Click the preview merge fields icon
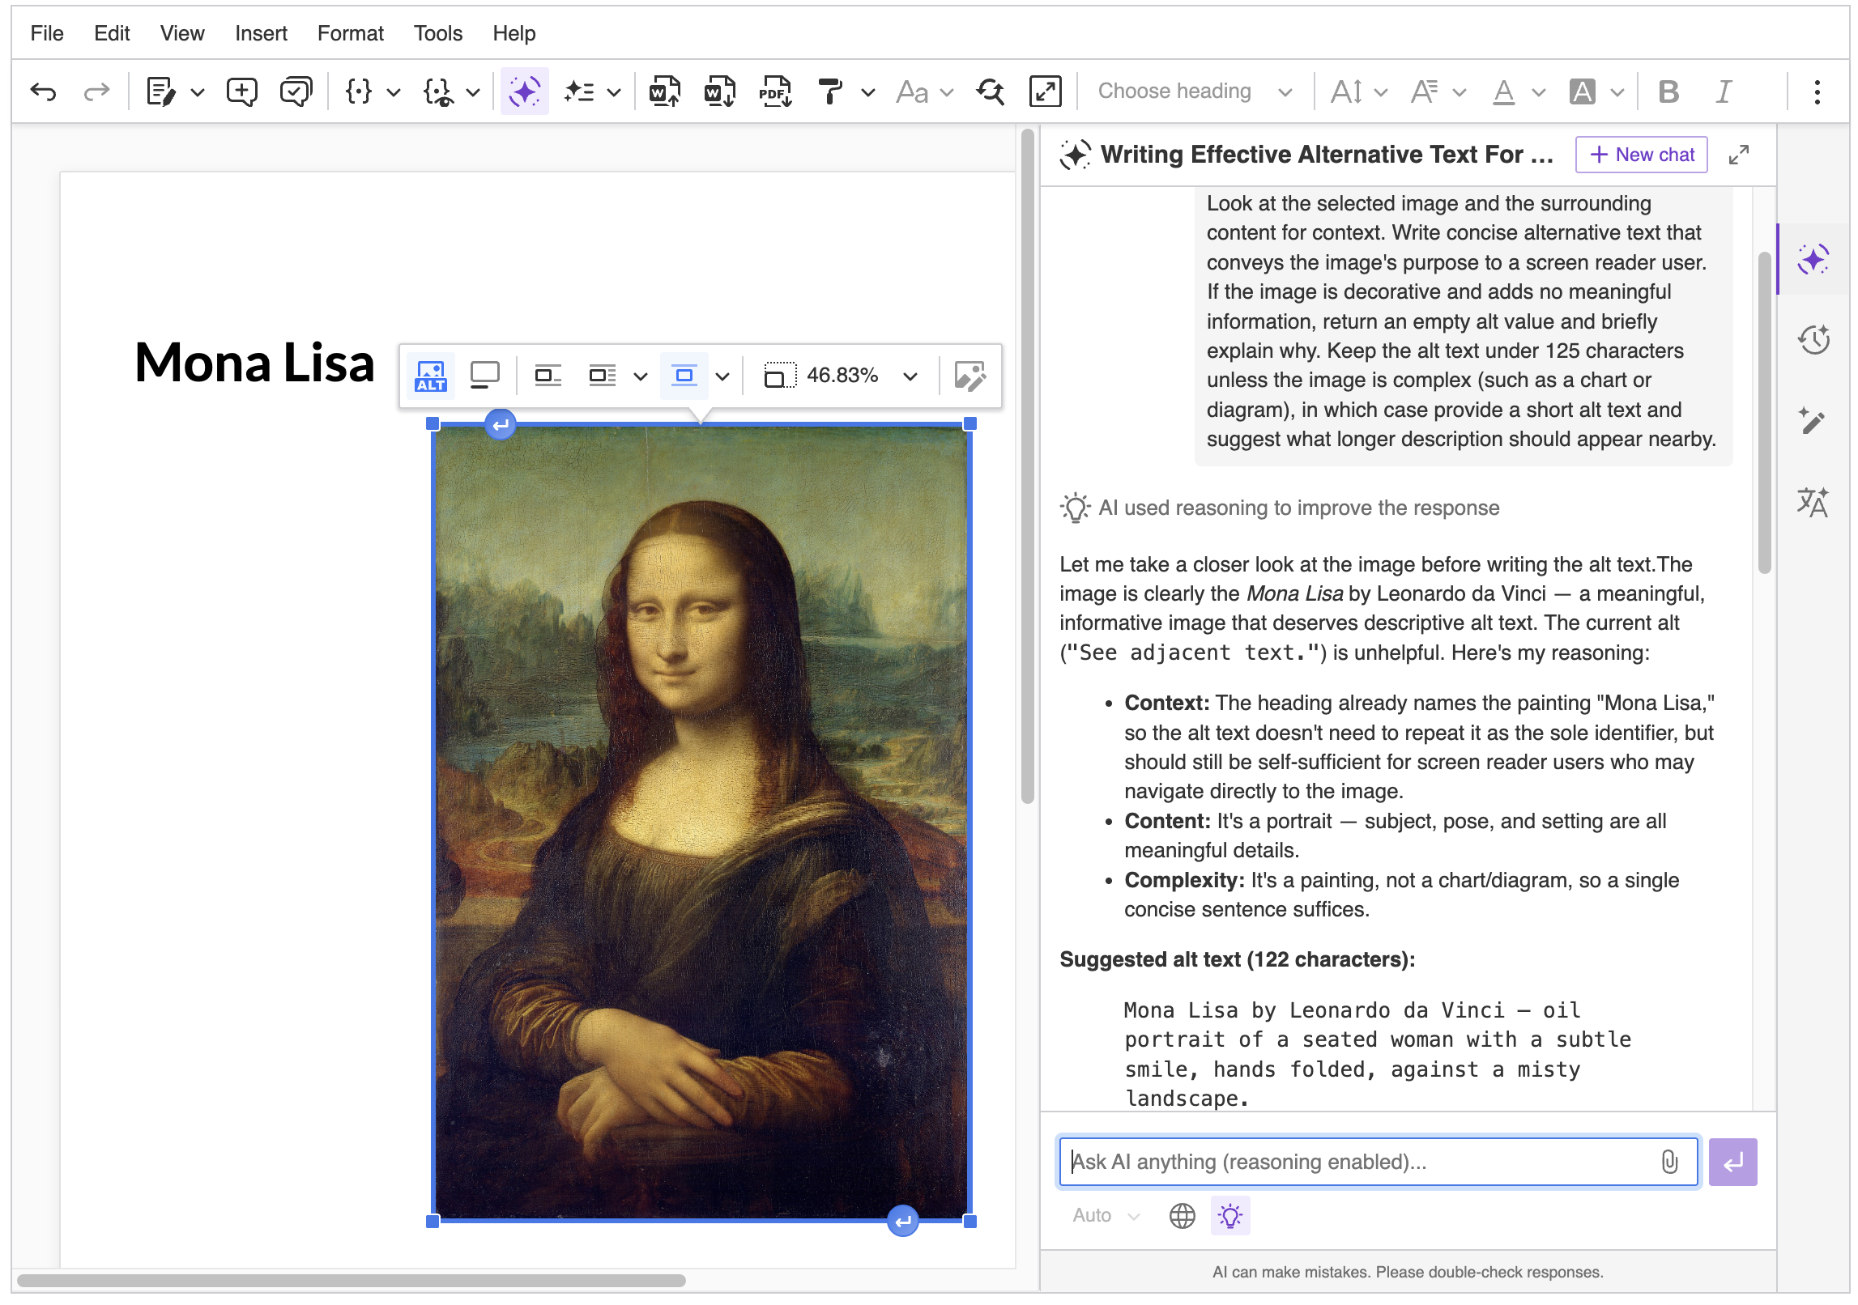Viewport: 1858px width, 1305px height. 438,91
